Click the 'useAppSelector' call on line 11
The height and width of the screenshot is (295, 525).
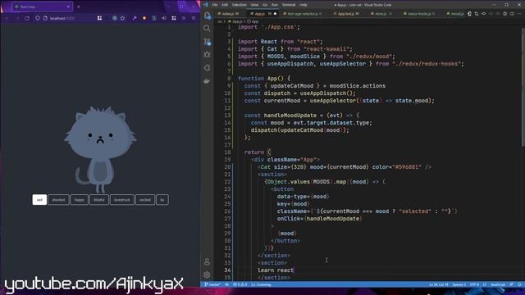tap(333, 101)
